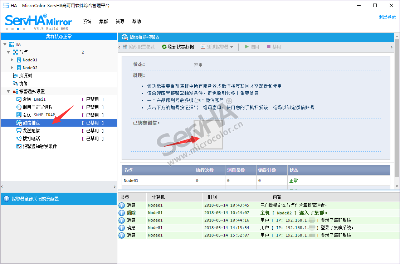This screenshot has height=264, width=400.
Task: Click the Resource Tree (资源树) icon
Action: click(15, 76)
